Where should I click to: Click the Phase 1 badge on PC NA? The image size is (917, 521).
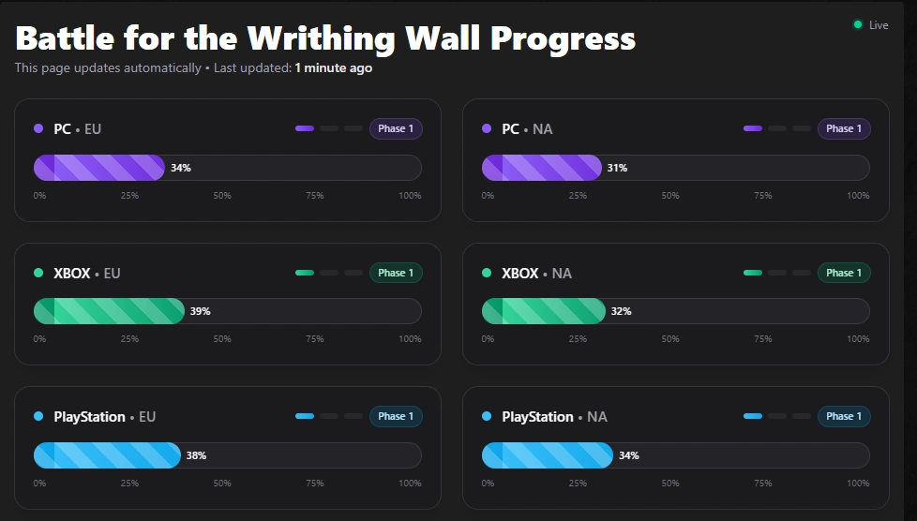[x=844, y=128]
